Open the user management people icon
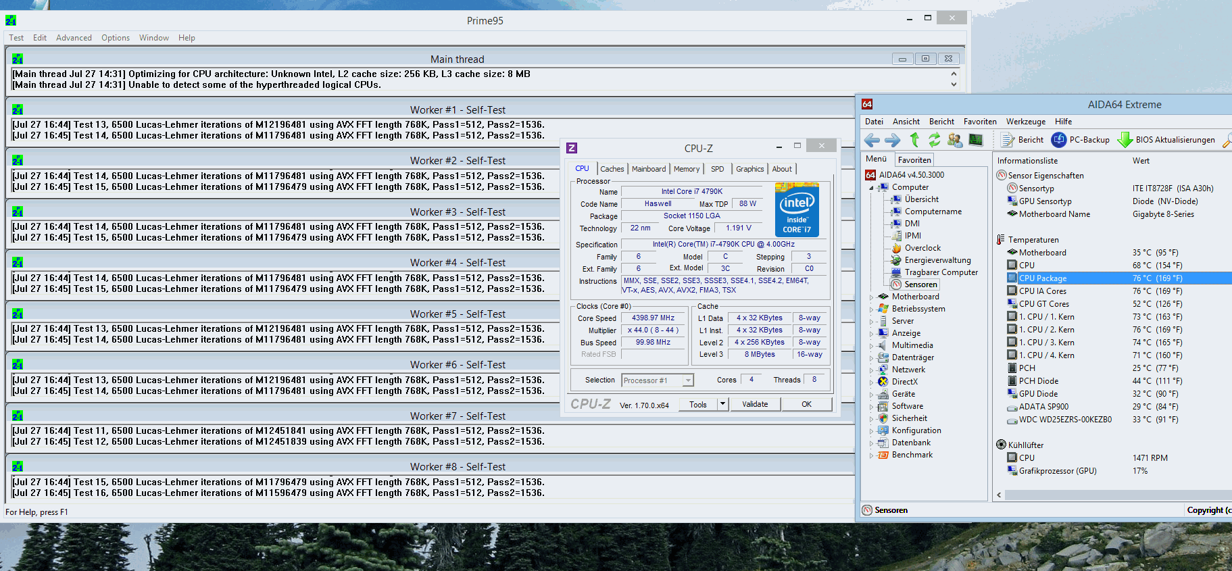The width and height of the screenshot is (1232, 571). pyautogui.click(x=955, y=140)
